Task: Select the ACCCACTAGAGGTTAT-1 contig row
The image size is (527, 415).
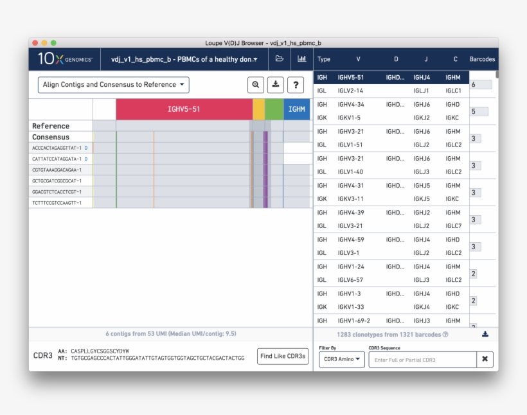Action: (x=57, y=148)
